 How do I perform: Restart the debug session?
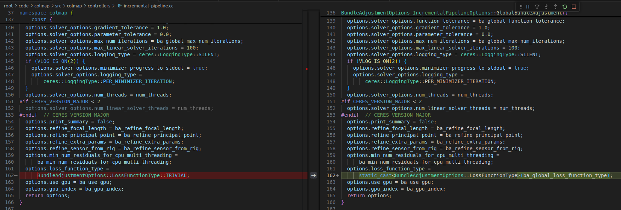click(x=565, y=6)
